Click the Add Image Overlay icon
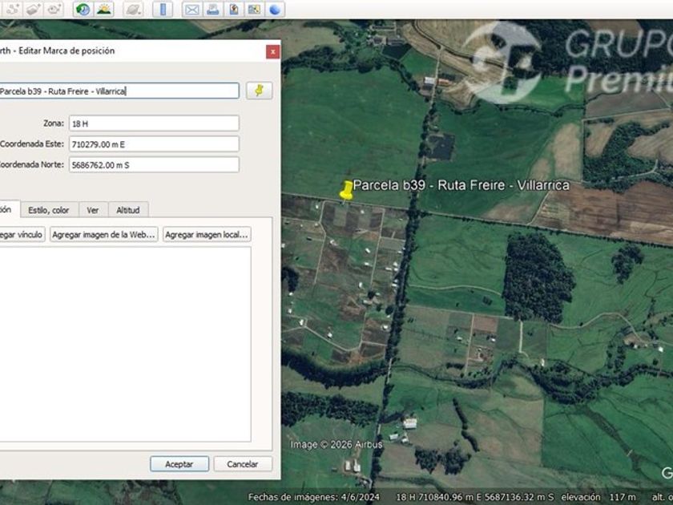 pyautogui.click(x=33, y=10)
